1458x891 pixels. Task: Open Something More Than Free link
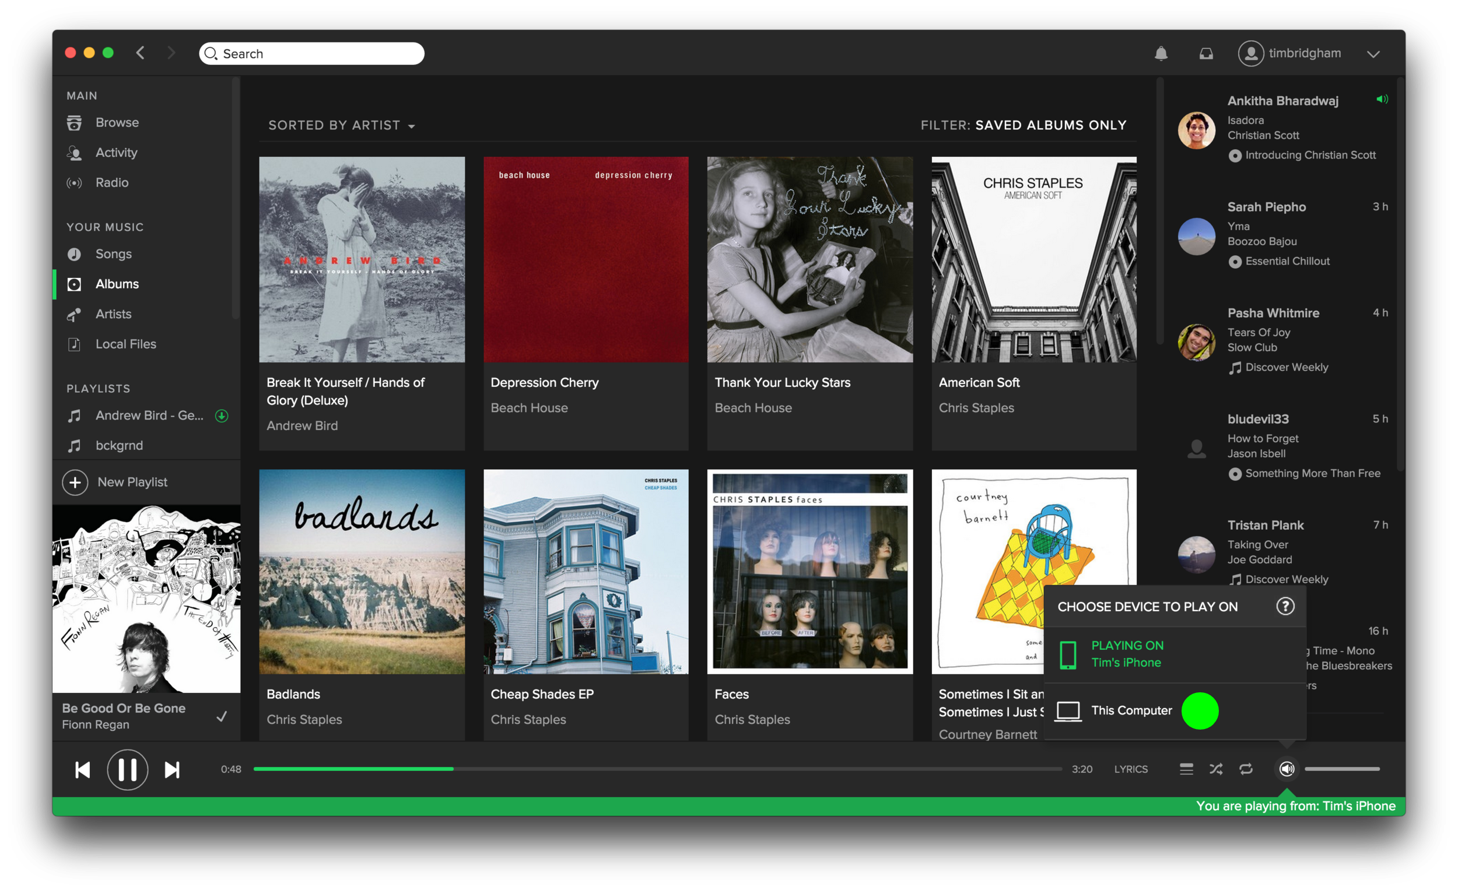coord(1312,473)
